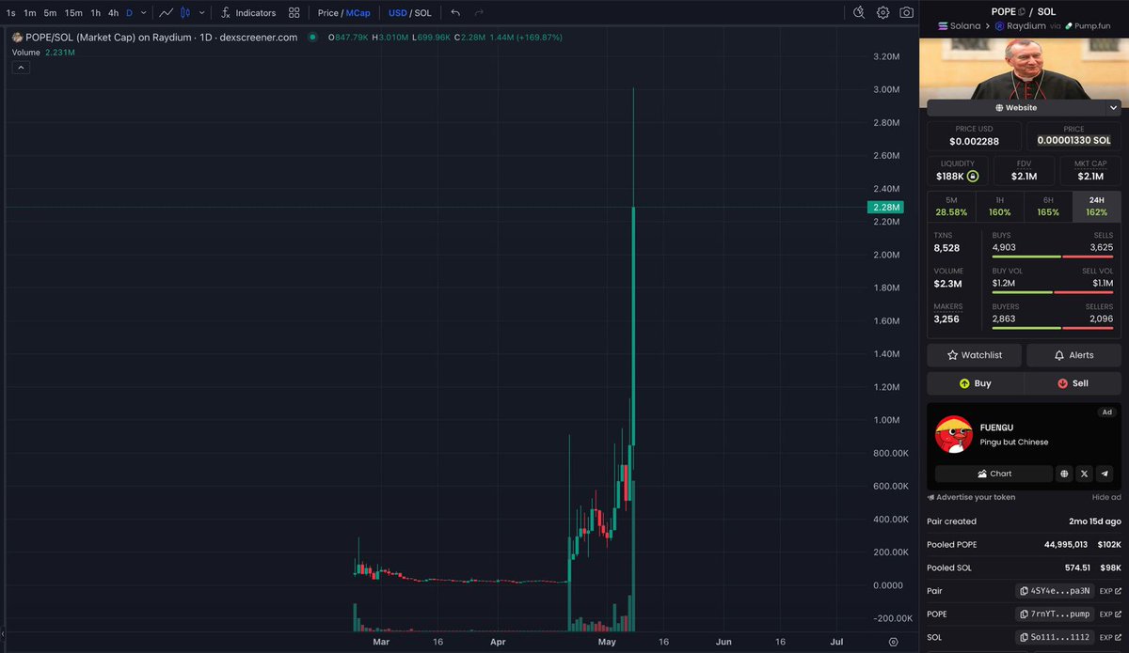Screen dimensions: 1129x653
Task: Click the PRICE USD $0.002288 box
Action: 974,136
